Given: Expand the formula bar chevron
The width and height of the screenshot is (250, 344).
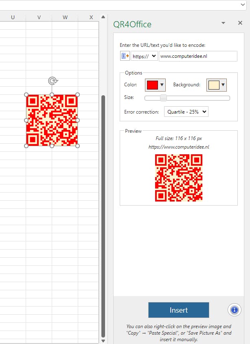Looking at the screenshot, I should (243, 4).
